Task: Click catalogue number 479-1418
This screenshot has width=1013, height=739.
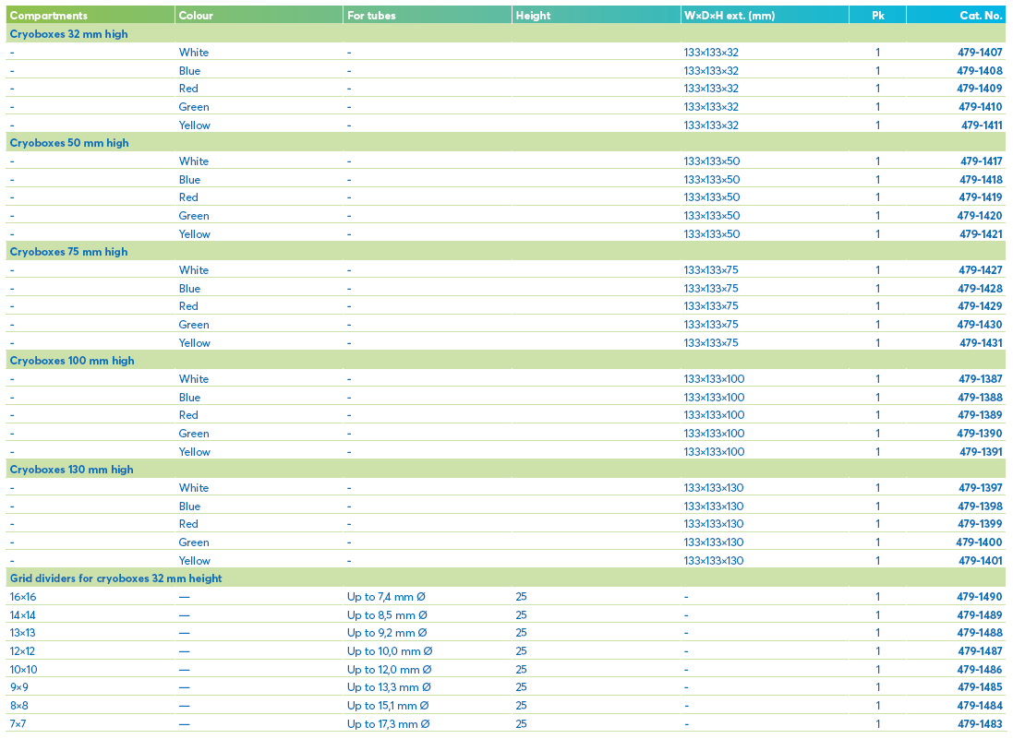Action: tap(981, 180)
